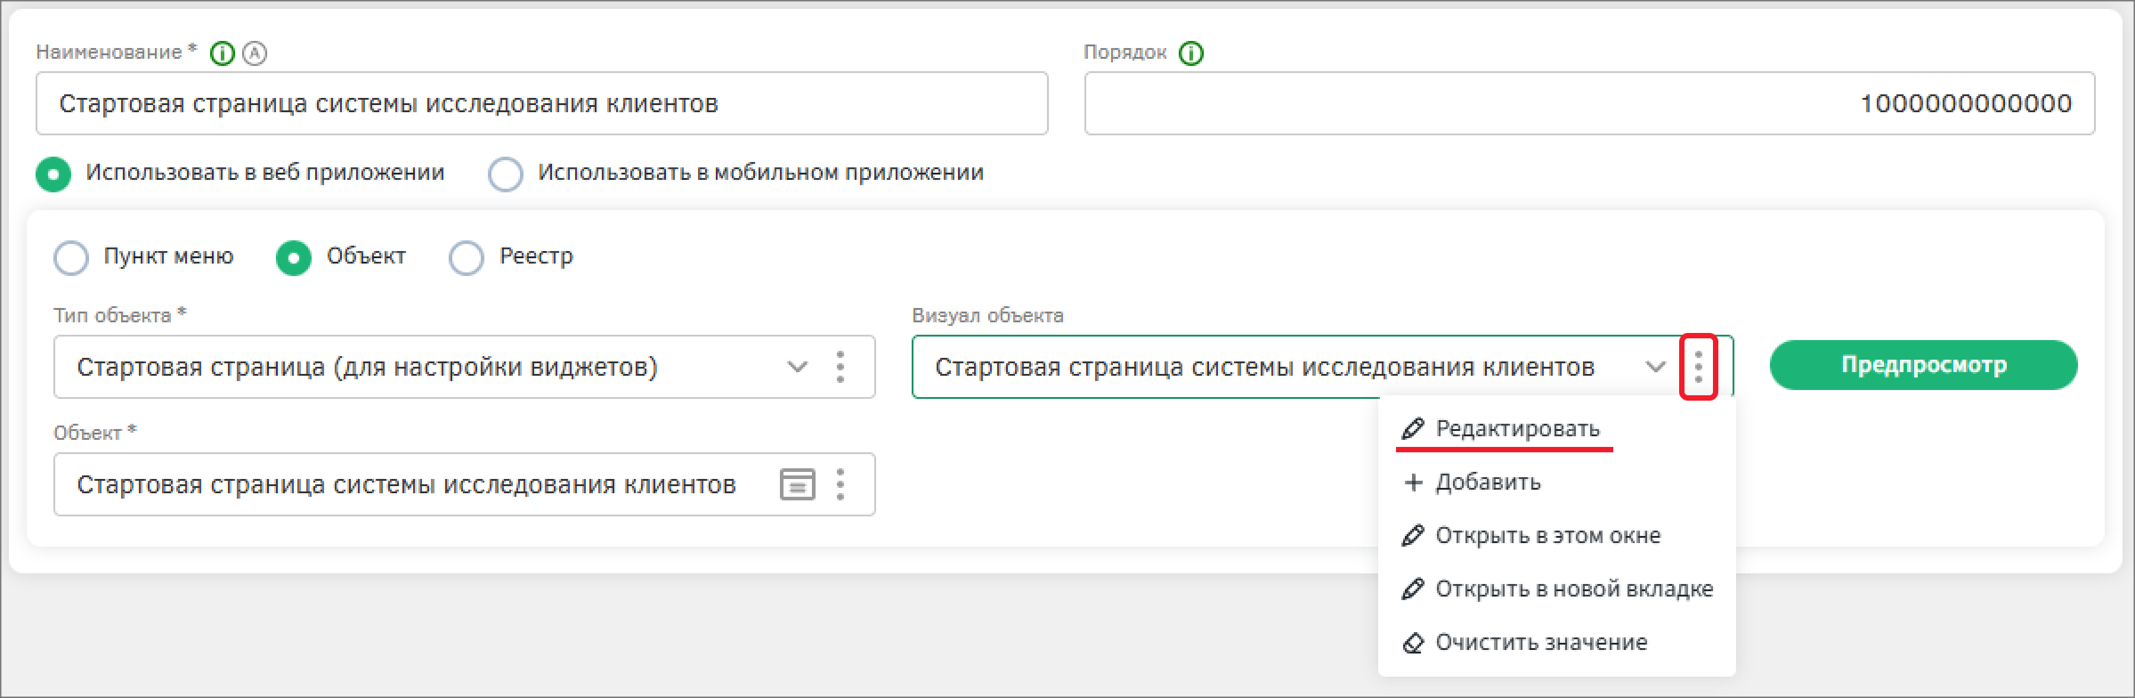Click the circled A icon beside Наименование

coord(255,53)
